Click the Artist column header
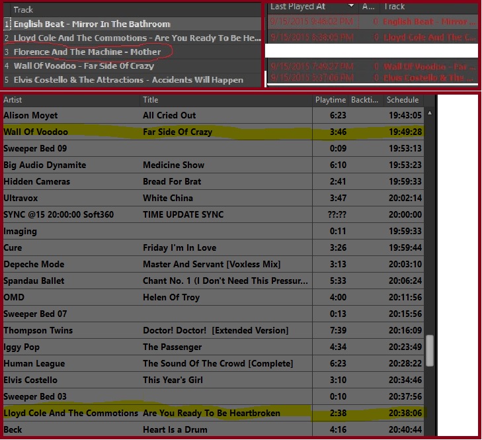This screenshot has height=440, width=482. tap(13, 100)
